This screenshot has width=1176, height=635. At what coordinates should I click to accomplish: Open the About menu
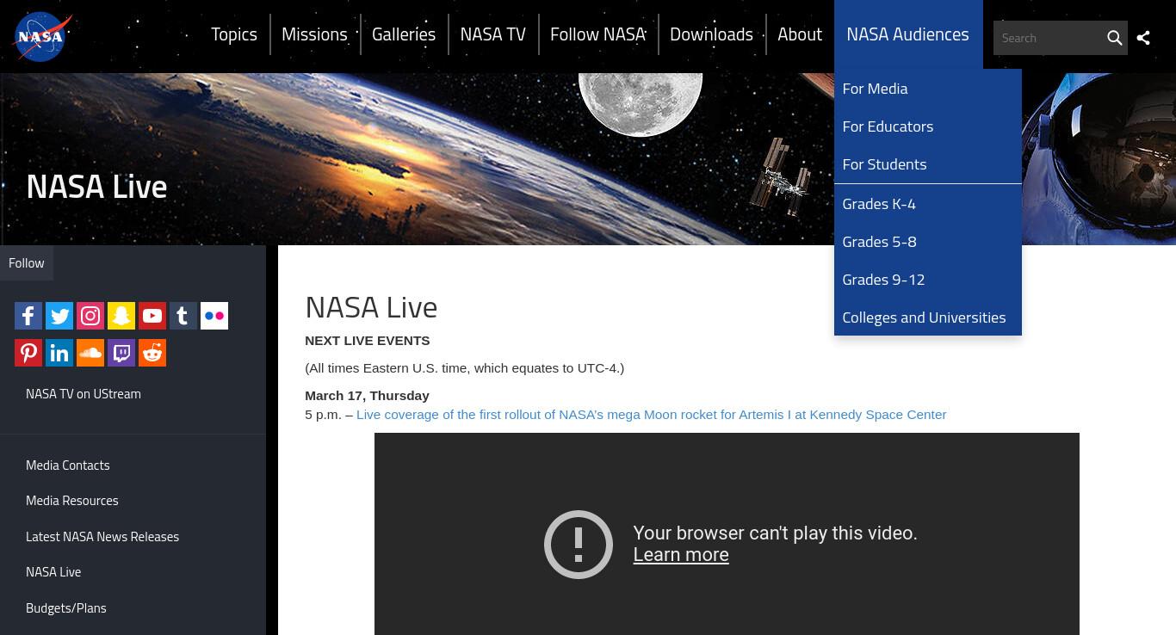800,34
